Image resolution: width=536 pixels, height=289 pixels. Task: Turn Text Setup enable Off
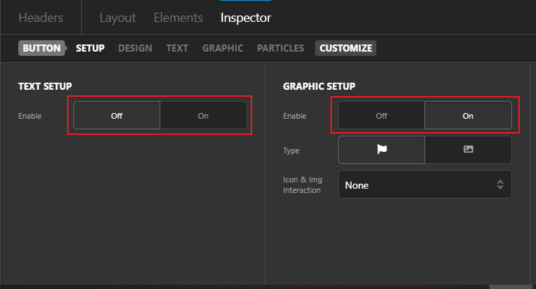(117, 115)
